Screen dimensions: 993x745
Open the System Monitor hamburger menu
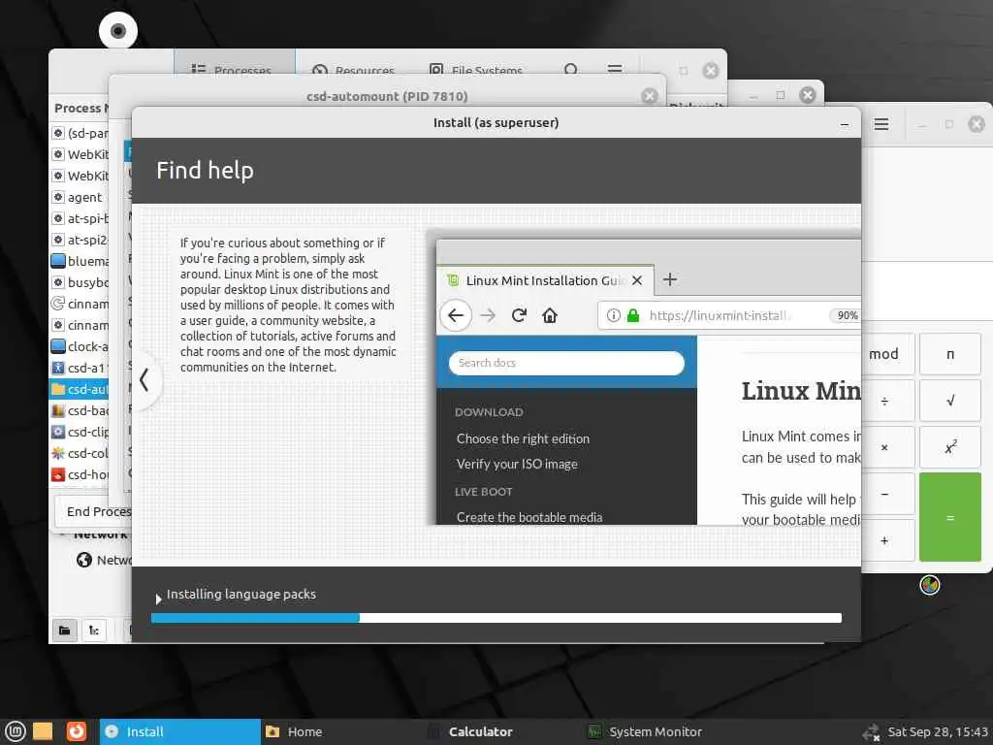[x=614, y=69]
